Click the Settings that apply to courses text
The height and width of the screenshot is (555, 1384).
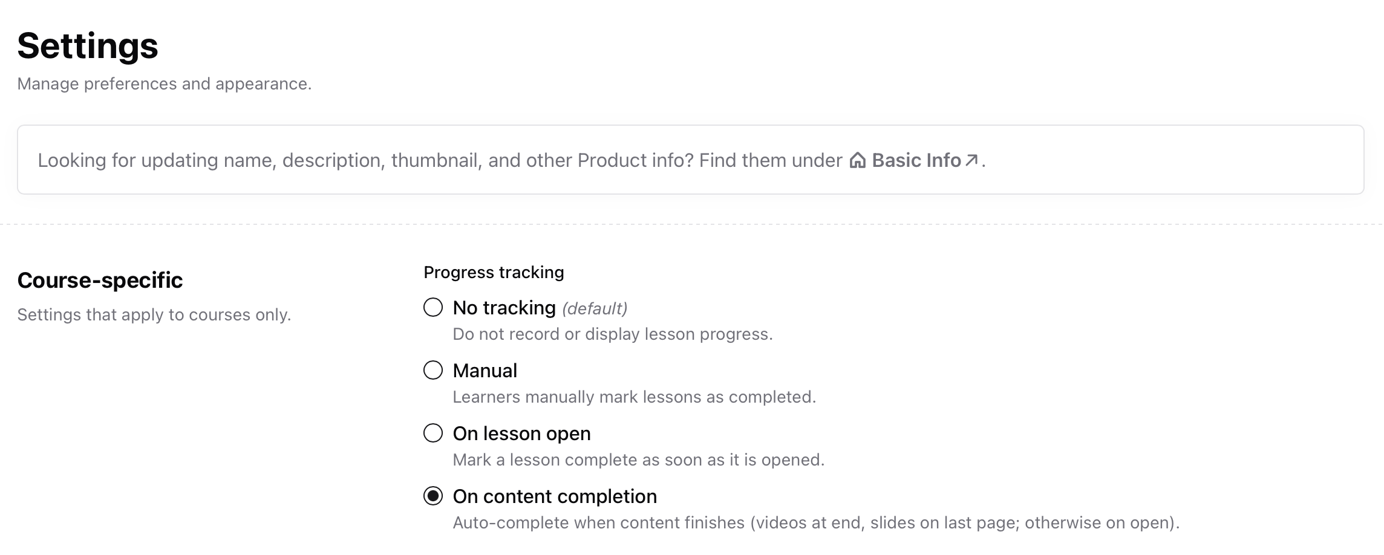coord(155,314)
